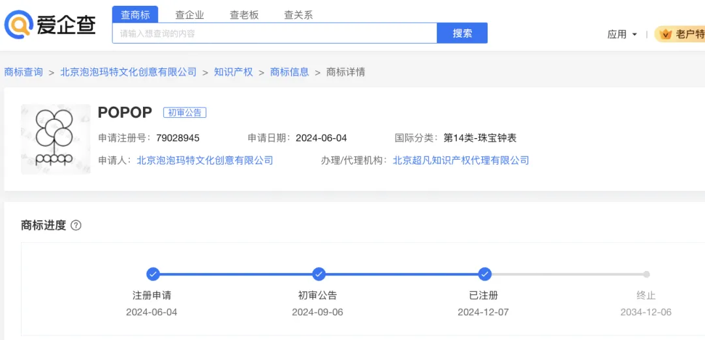The image size is (705, 340).
Task: Click the 终止 step label
Action: coord(646,296)
